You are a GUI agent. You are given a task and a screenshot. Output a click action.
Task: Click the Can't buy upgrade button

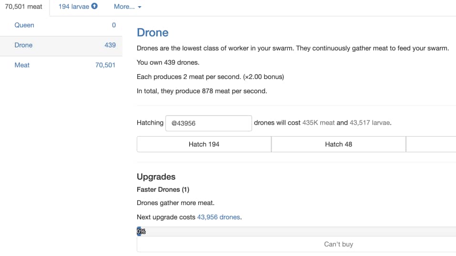[338, 244]
